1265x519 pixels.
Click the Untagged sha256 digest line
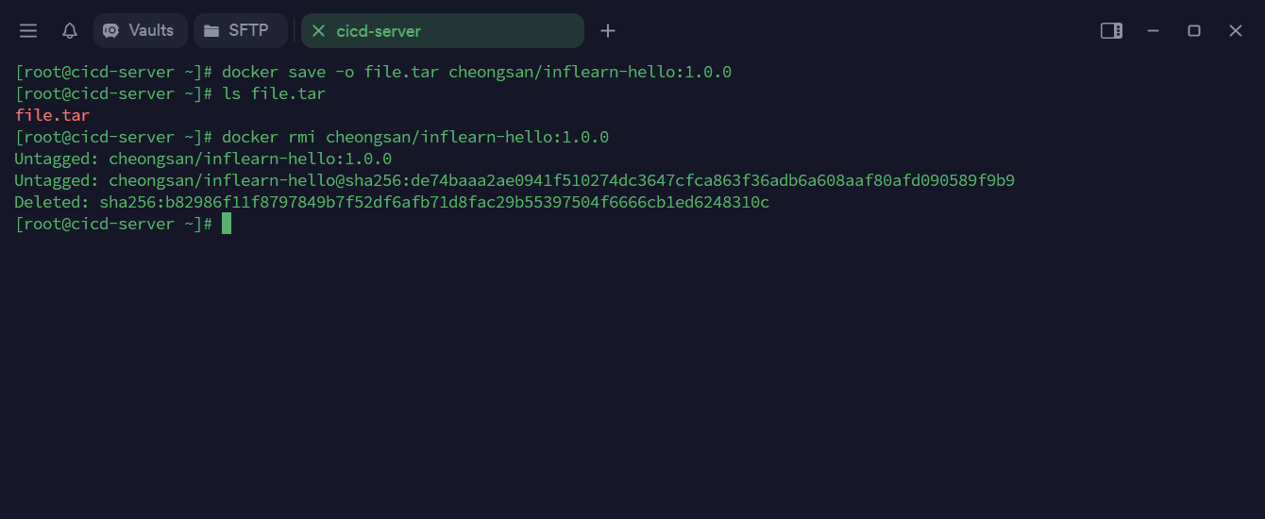(x=514, y=180)
